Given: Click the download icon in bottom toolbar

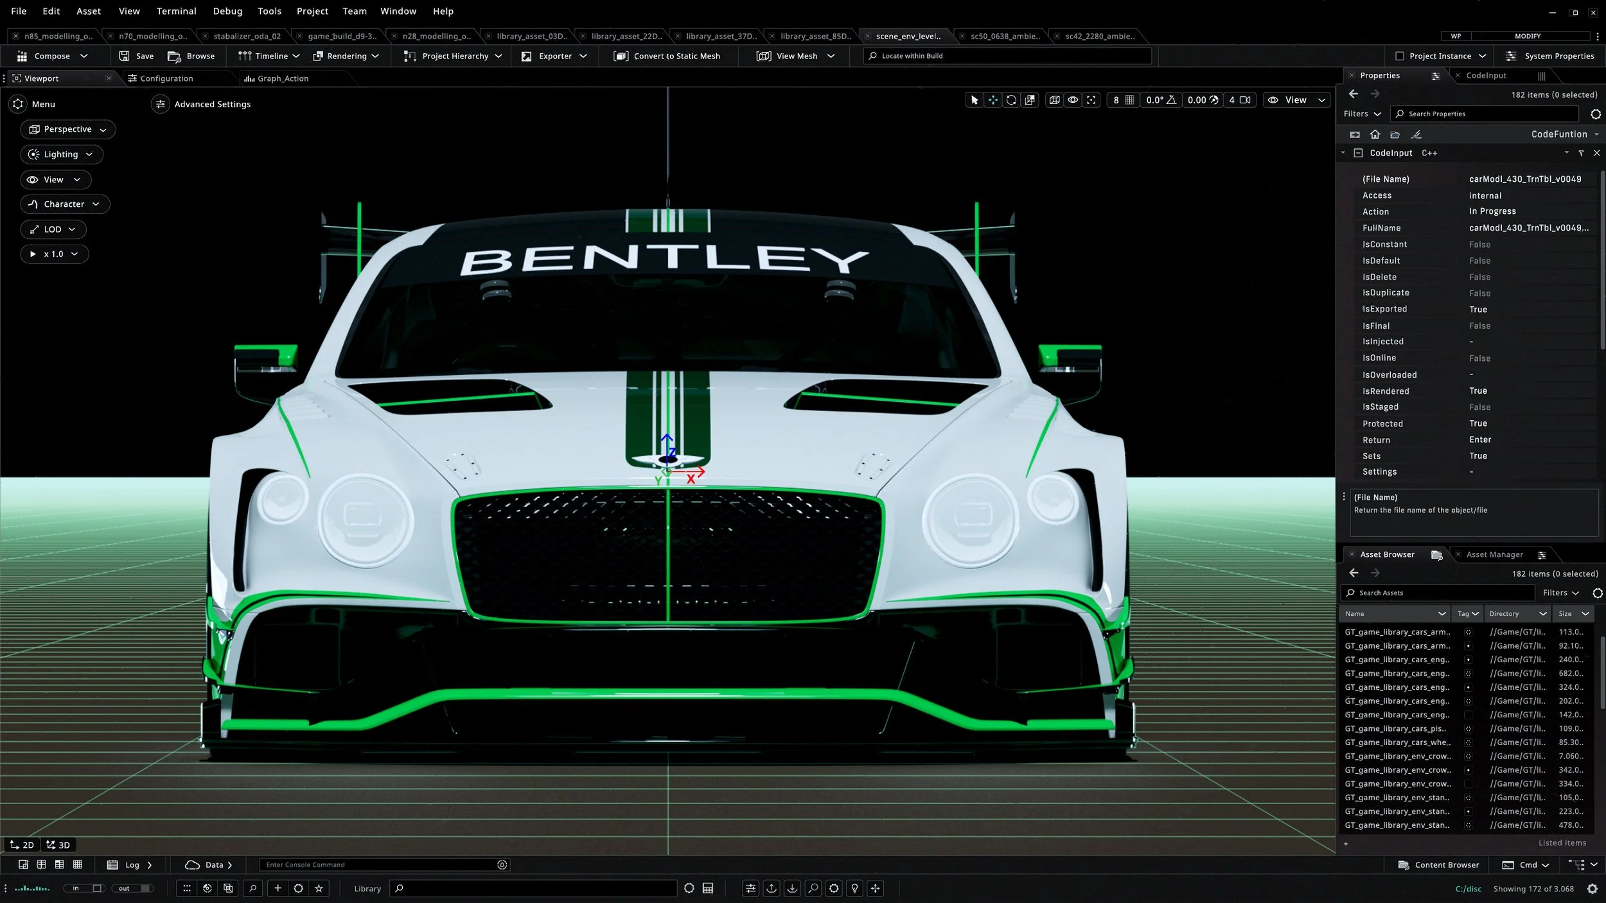Looking at the screenshot, I should point(793,888).
